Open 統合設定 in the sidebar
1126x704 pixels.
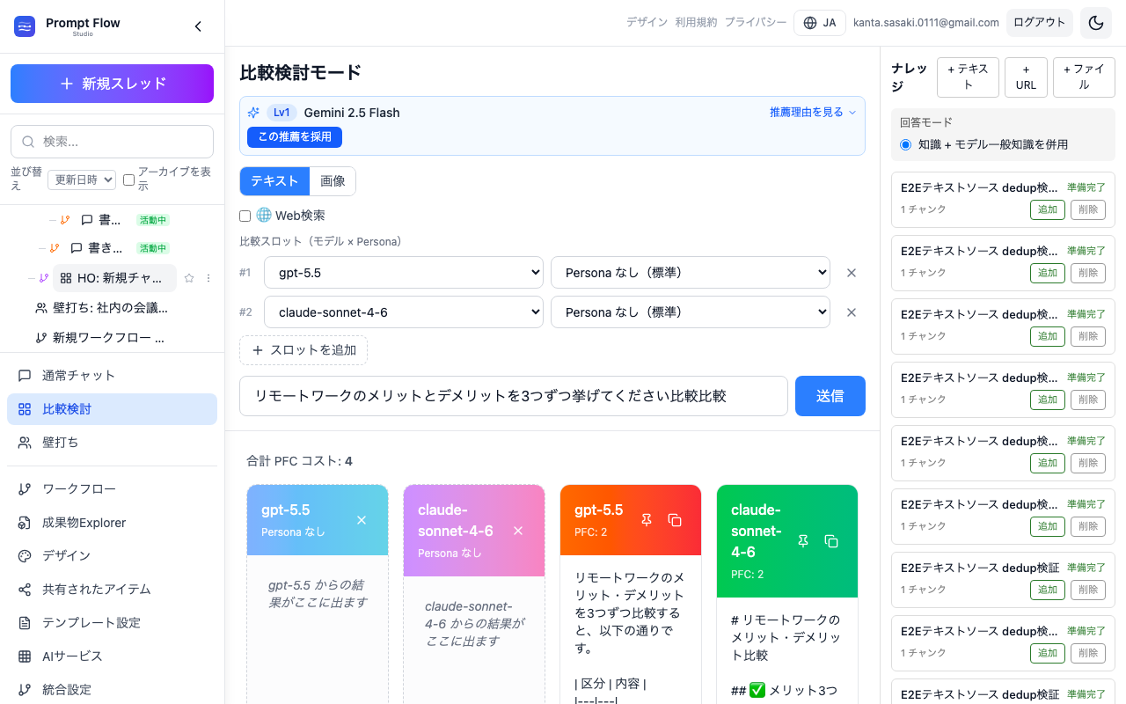[112, 690]
